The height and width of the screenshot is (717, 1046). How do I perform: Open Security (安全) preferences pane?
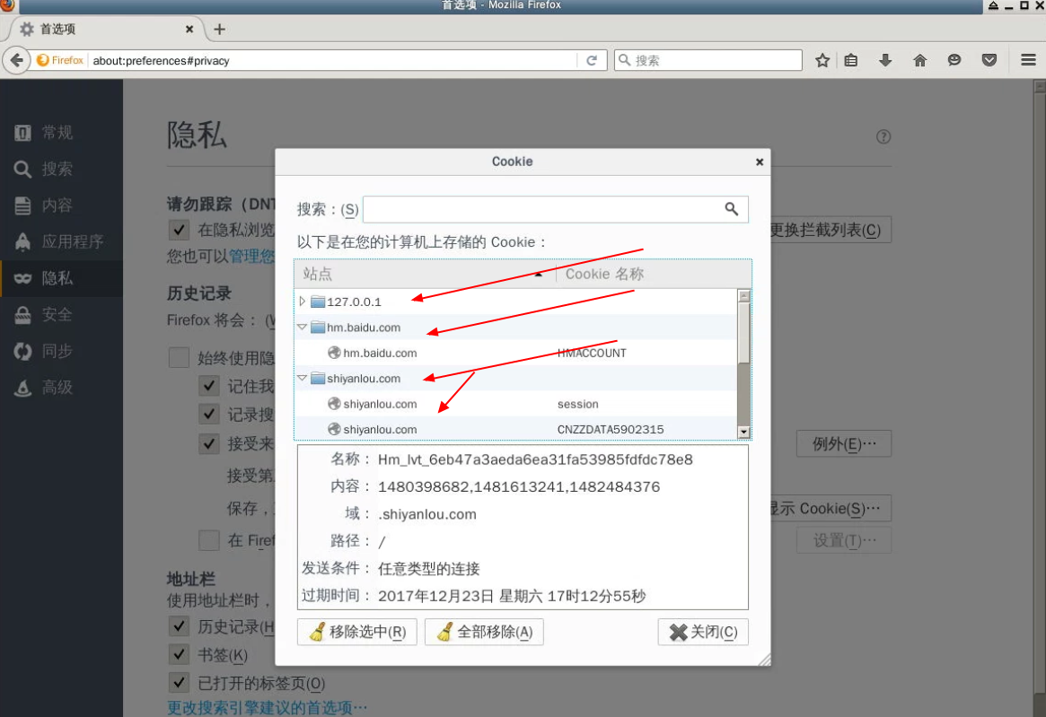pyautogui.click(x=61, y=314)
